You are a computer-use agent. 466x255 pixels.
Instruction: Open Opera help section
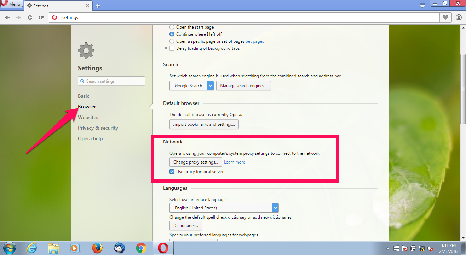(x=90, y=138)
